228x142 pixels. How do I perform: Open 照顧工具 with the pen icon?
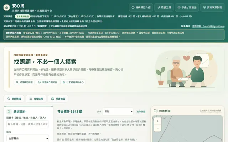coord(164,7)
